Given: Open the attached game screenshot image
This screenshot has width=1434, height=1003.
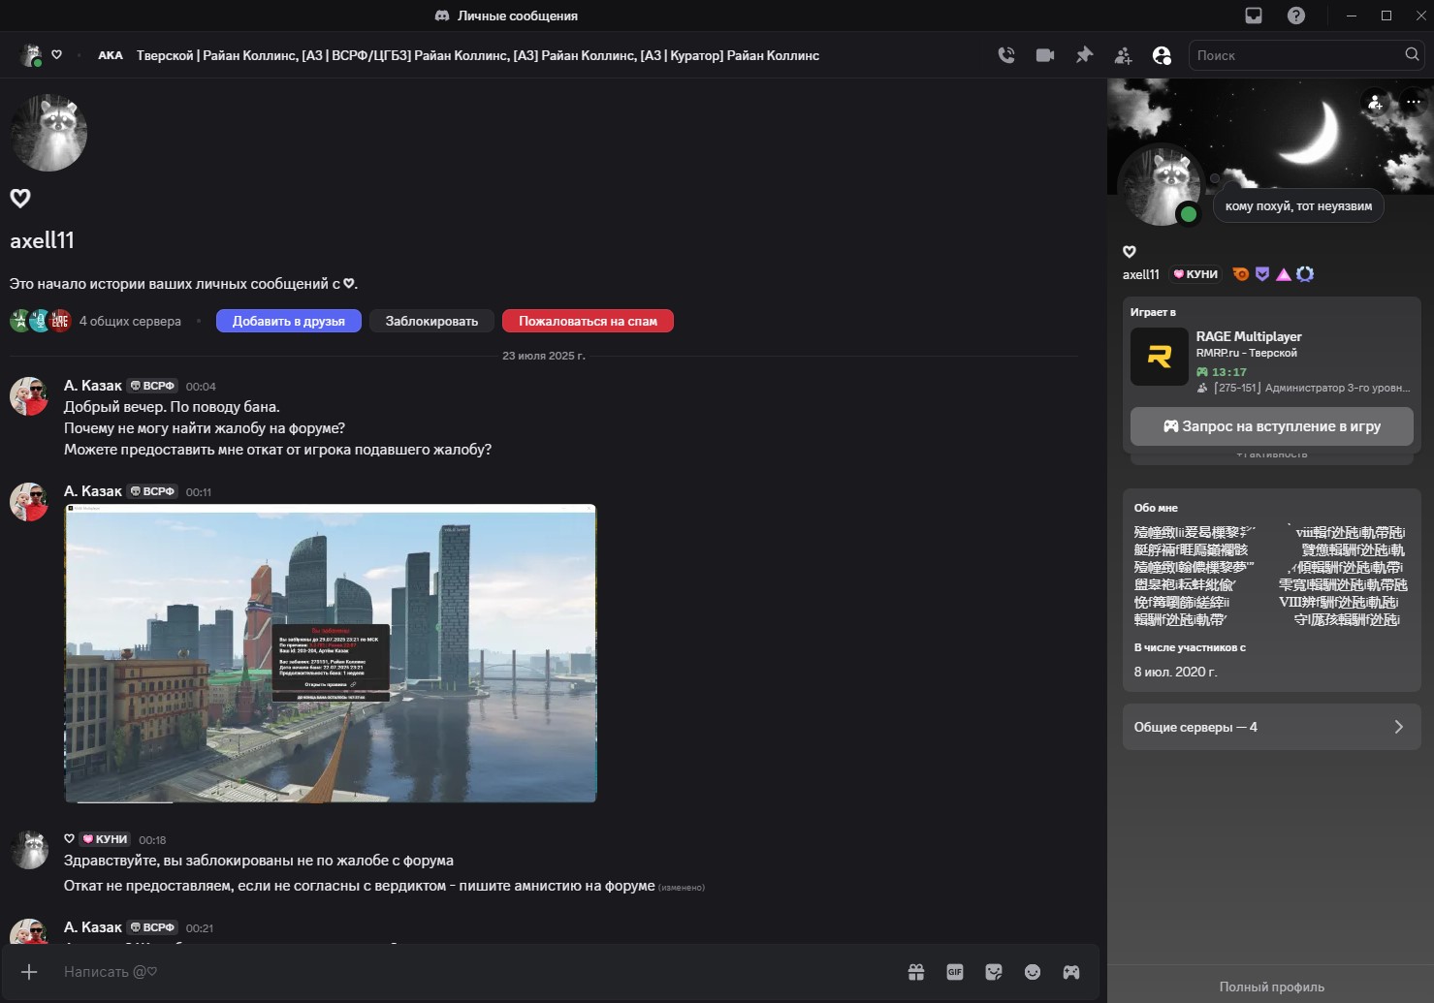Looking at the screenshot, I should pyautogui.click(x=331, y=653).
